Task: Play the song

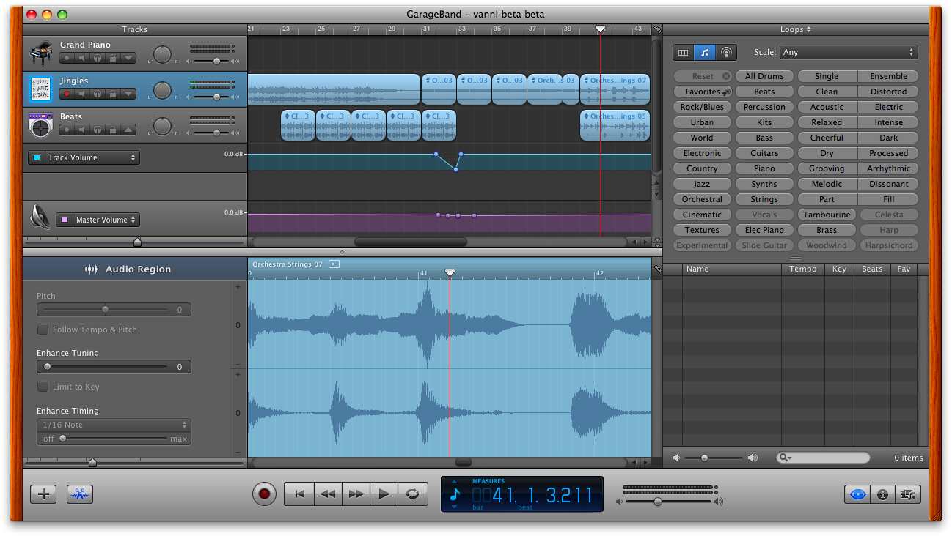Action: (384, 494)
